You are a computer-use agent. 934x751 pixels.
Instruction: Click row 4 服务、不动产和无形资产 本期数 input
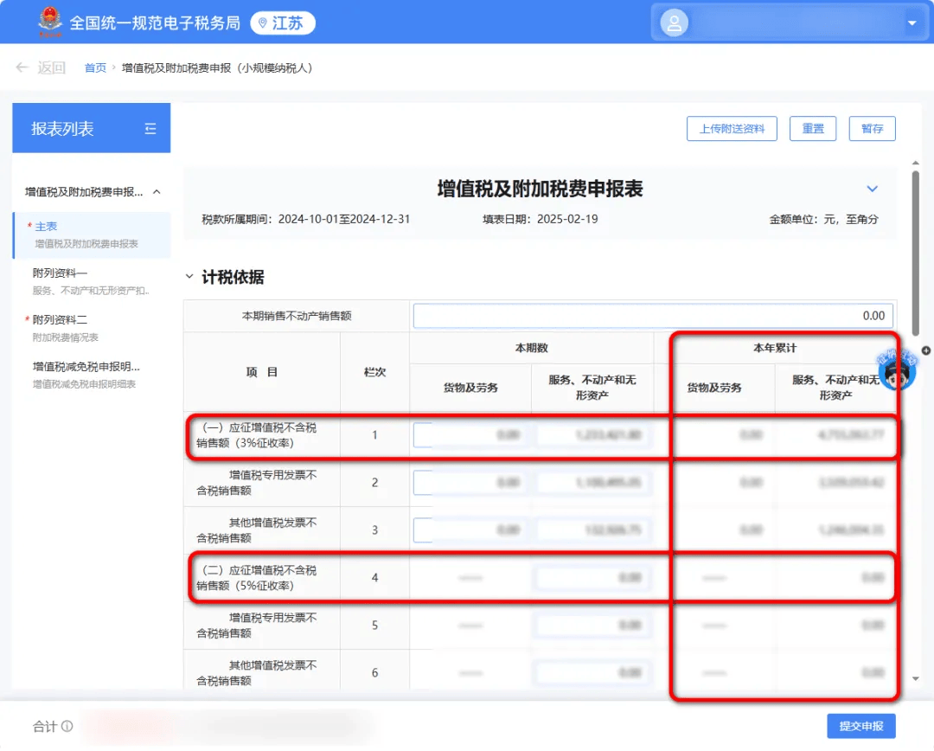click(592, 578)
